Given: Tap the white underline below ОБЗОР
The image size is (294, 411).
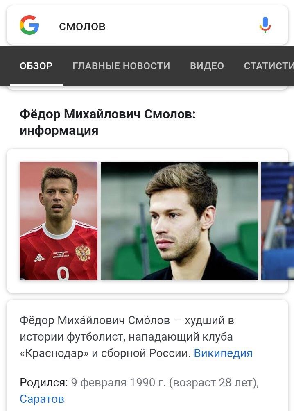Looking at the screenshot, I should pos(36,85).
